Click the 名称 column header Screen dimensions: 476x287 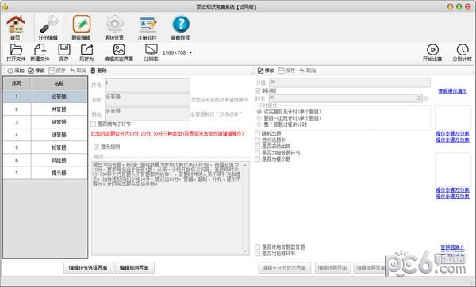pos(59,83)
